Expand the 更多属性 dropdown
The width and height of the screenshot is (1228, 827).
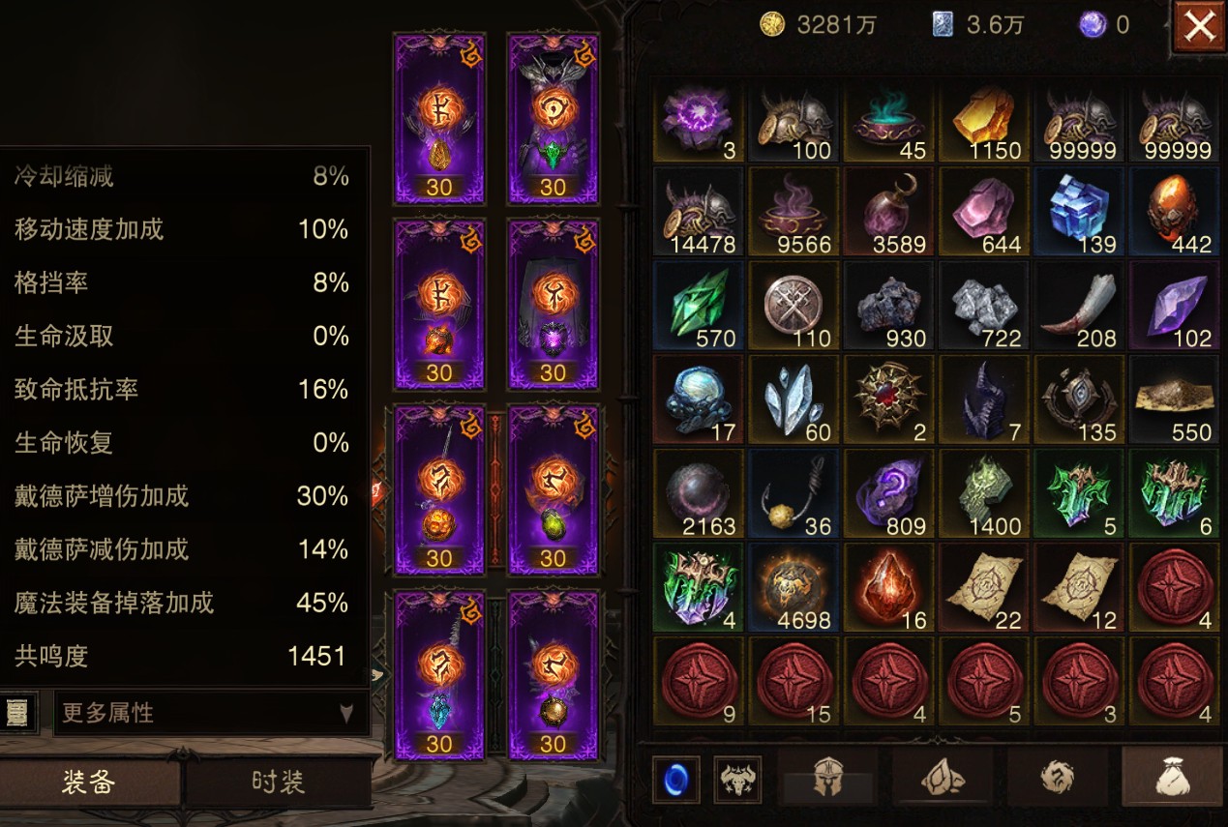tap(210, 714)
